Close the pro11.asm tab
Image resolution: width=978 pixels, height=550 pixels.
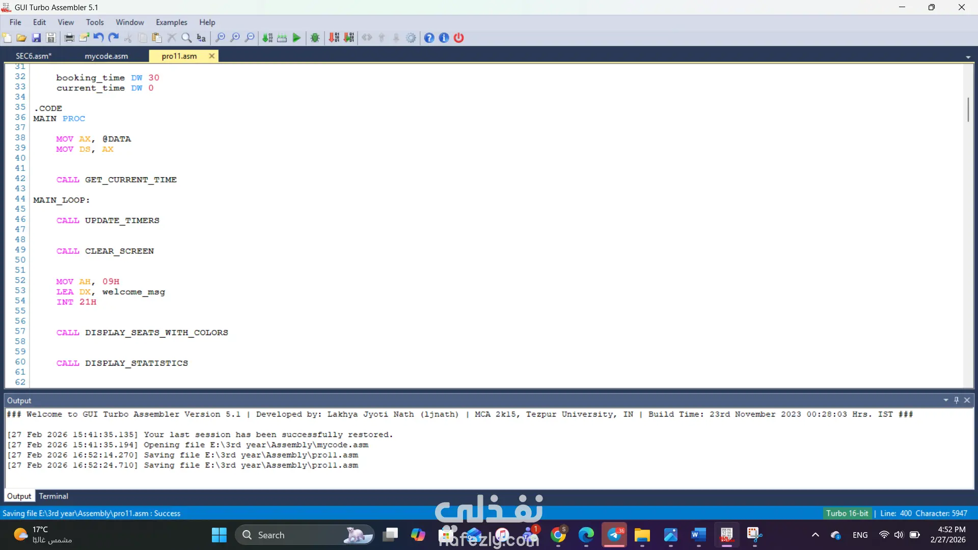pos(212,56)
